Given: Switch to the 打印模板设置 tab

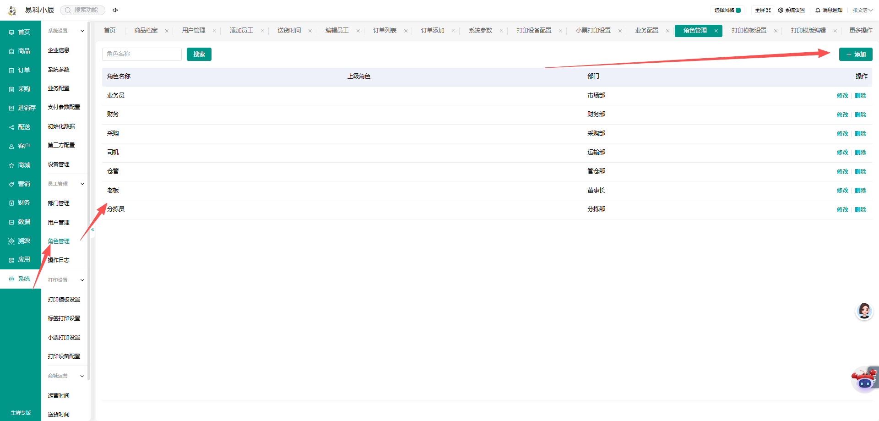Looking at the screenshot, I should click(749, 30).
